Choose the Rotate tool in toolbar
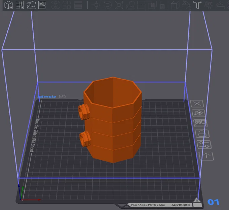The image size is (229, 210). (x=108, y=5)
